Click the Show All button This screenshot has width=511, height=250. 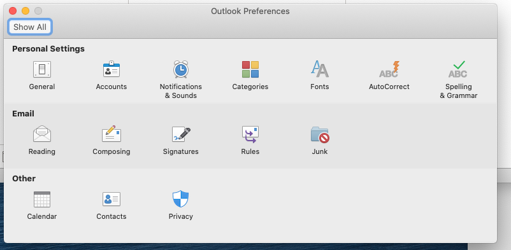click(x=30, y=27)
